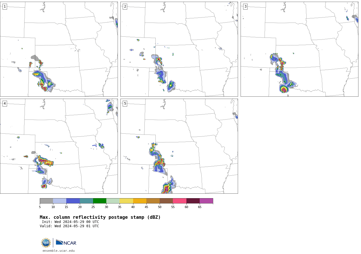Click the purple 65+ dBZ swatch
Viewport: 361px width, 254px height.
[x=206, y=201]
